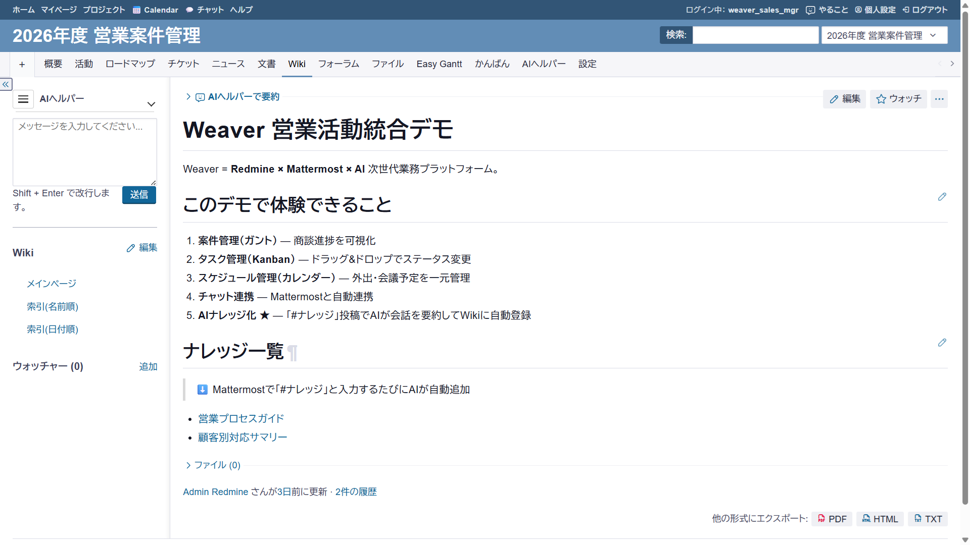Image resolution: width=970 pixels, height=545 pixels.
Task: Export the page as TXT
Action: click(x=928, y=519)
